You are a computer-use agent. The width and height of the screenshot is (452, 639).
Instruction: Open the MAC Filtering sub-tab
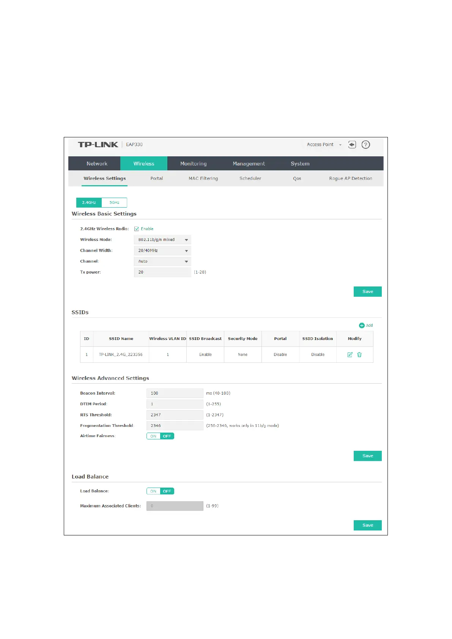tap(203, 178)
